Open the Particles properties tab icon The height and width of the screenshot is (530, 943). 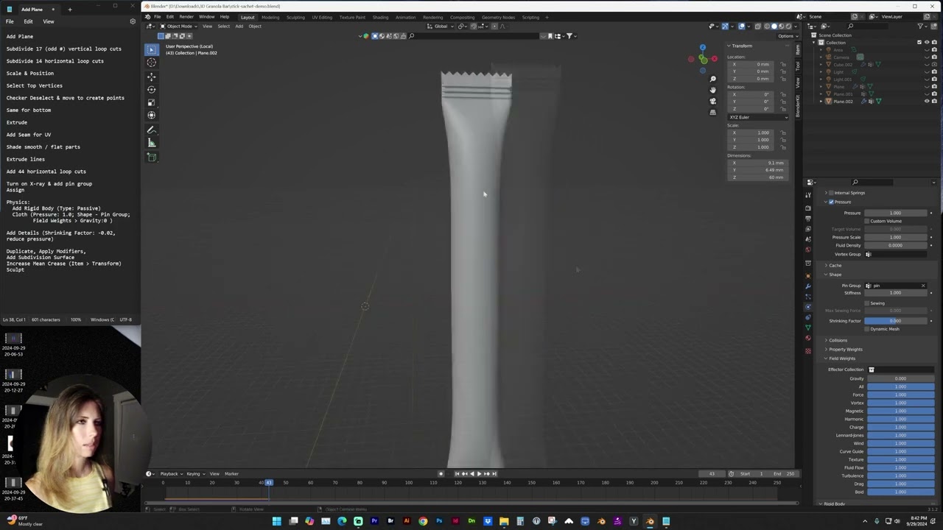(x=808, y=297)
